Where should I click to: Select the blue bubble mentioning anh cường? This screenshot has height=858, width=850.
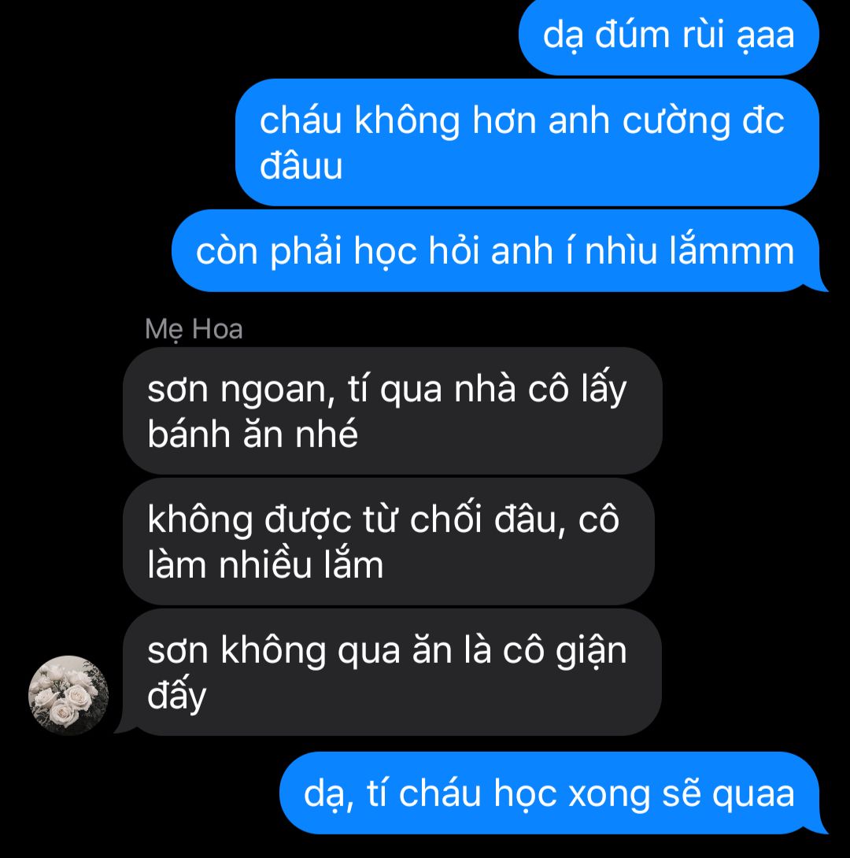527,142
